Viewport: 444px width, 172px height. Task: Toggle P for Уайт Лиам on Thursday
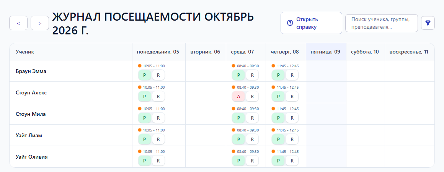(x=278, y=140)
